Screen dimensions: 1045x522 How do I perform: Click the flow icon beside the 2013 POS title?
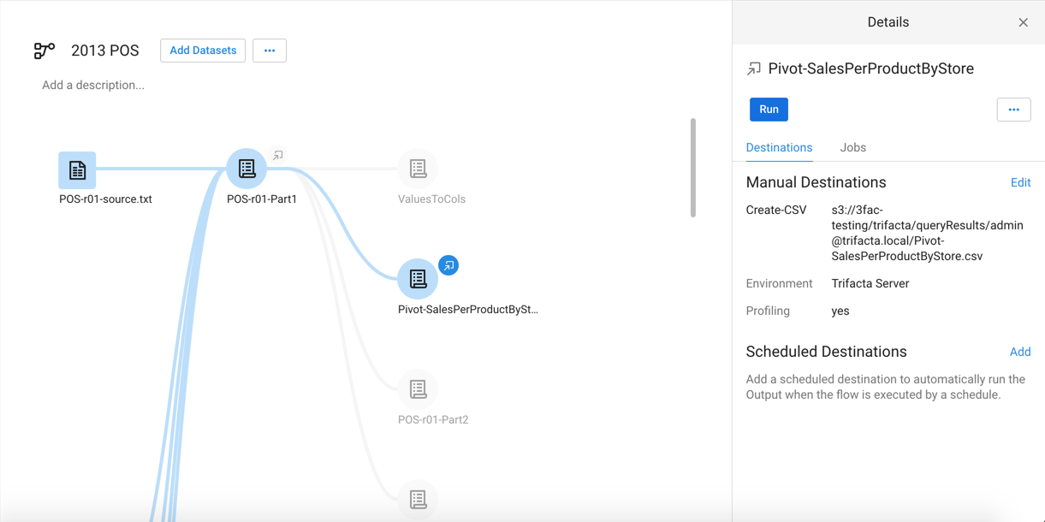click(x=45, y=50)
